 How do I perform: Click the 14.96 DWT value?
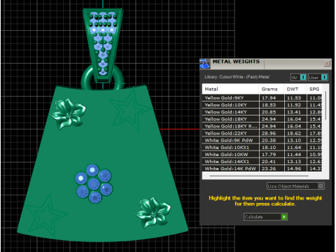[x=294, y=169]
